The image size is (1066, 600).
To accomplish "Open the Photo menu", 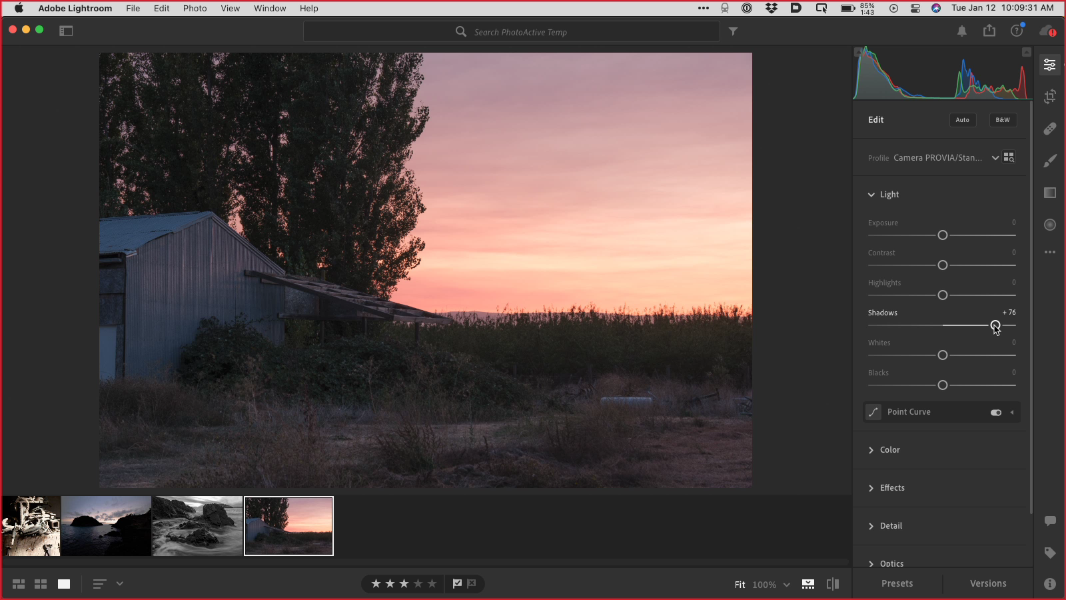I will (x=195, y=8).
